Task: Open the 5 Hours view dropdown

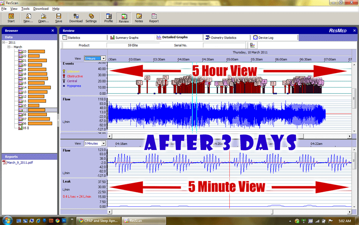Action: point(103,58)
